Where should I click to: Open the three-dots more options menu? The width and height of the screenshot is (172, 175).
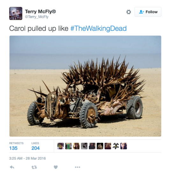coord(77,167)
